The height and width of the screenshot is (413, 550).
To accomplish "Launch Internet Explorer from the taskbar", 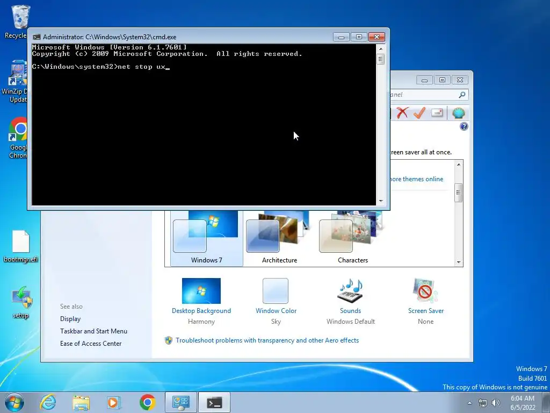I will coord(48,402).
